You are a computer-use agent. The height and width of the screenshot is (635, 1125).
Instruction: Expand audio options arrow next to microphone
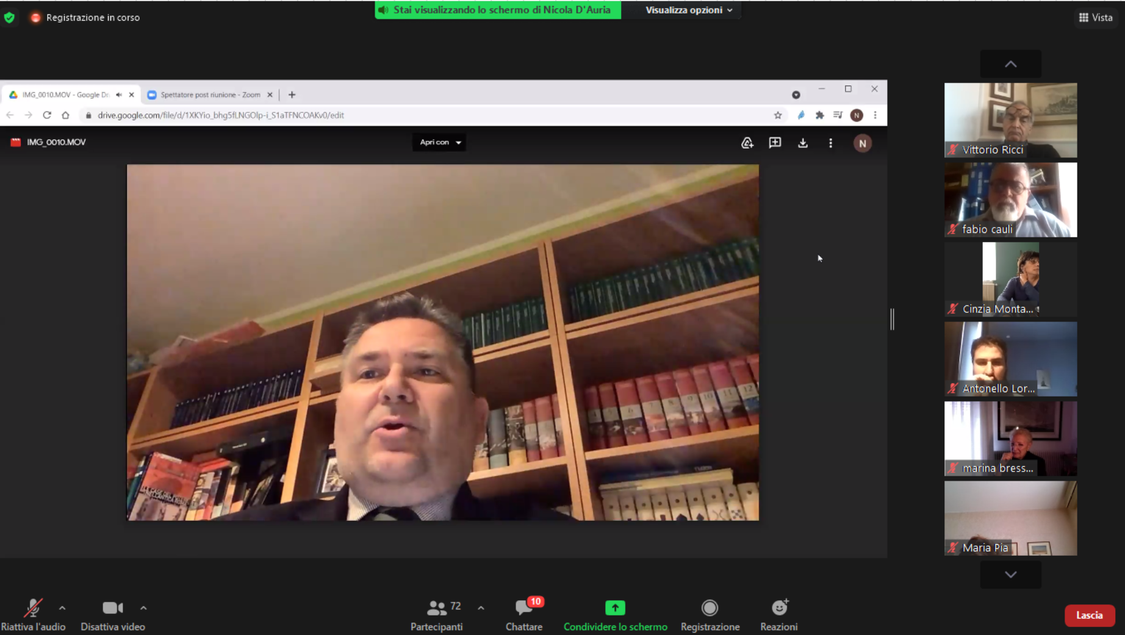[x=62, y=608]
